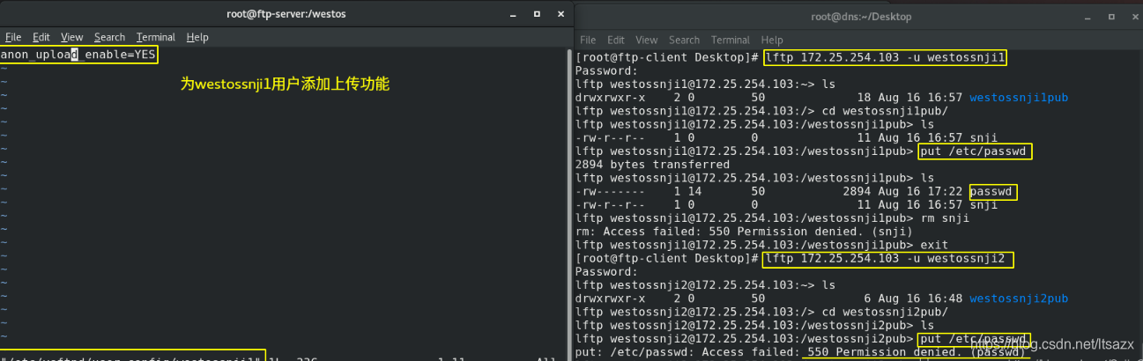Open Help menu in ftp-server terminal

[x=197, y=37]
